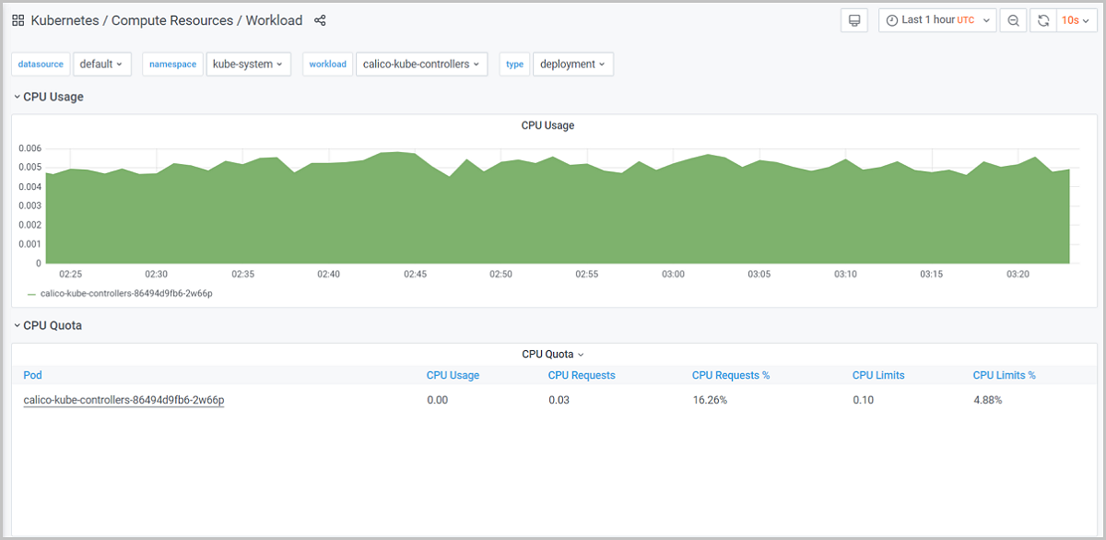
Task: Open the CPU Usage panel title menu
Action: point(547,125)
